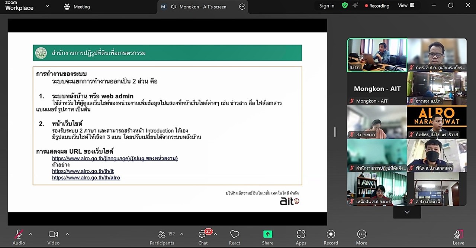Expand audio settings arrow next to Audio
Image resolution: width=476 pixels, height=248 pixels.
pyautogui.click(x=30, y=234)
